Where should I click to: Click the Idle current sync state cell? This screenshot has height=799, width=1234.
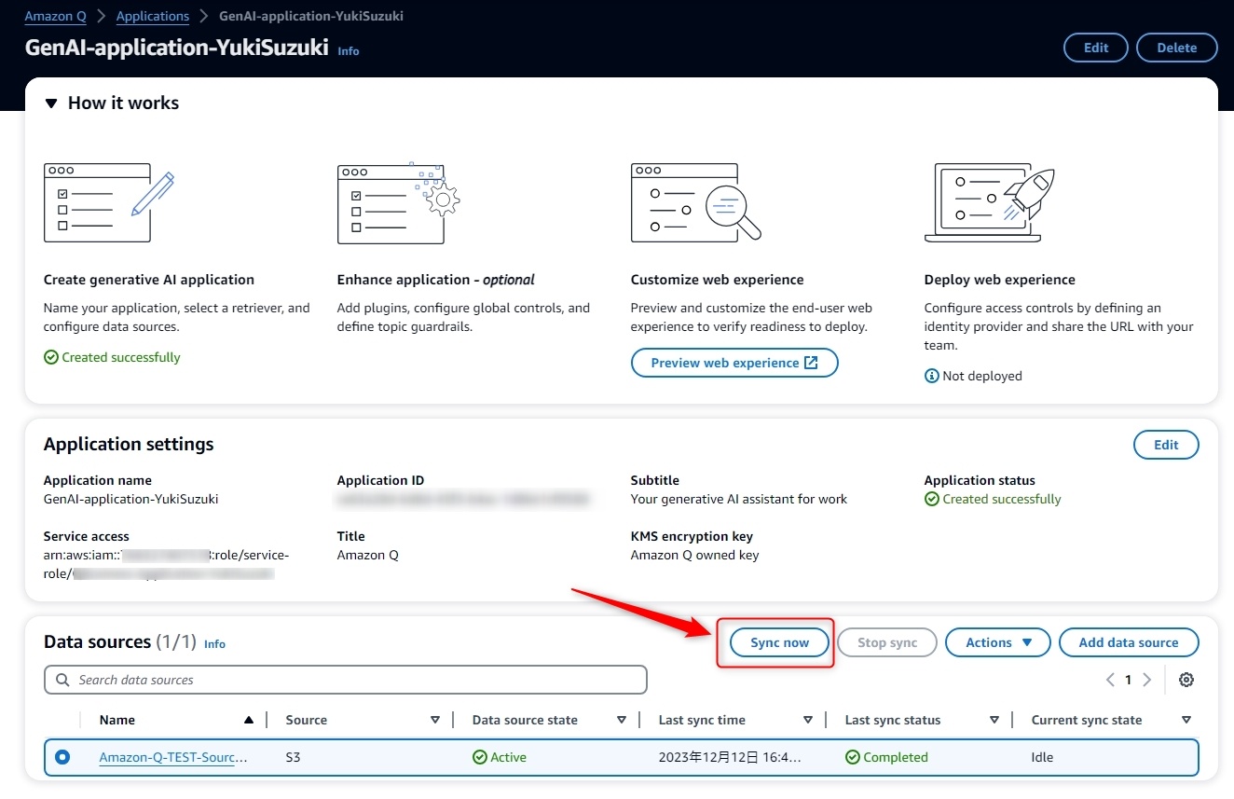click(1042, 757)
